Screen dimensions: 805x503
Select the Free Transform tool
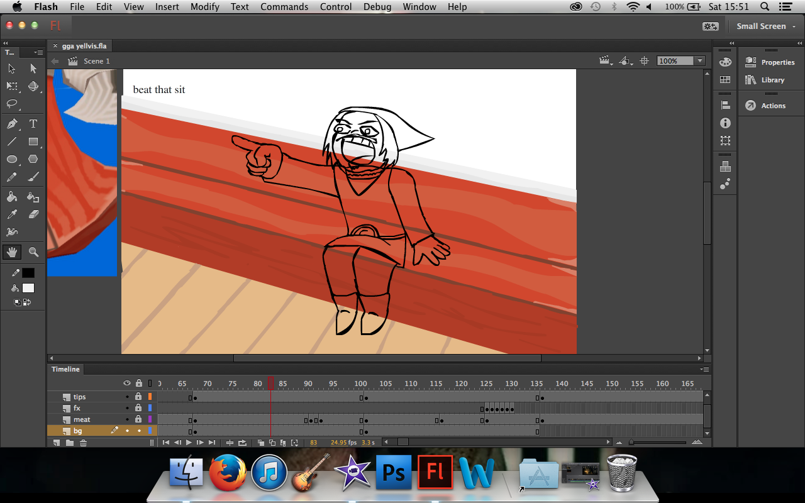(x=12, y=86)
